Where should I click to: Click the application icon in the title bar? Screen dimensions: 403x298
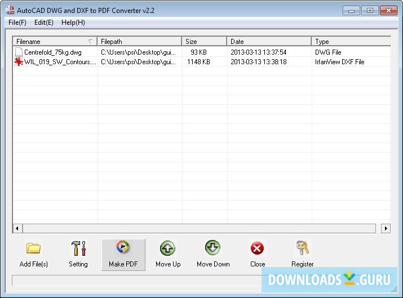[x=10, y=10]
